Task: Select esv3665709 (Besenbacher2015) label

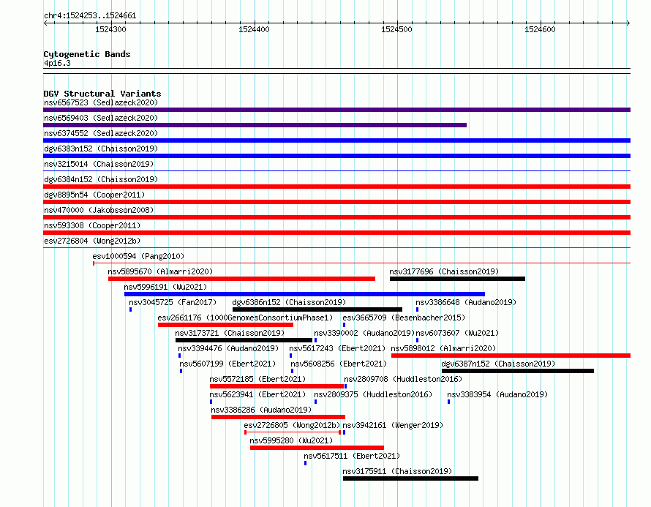Action: [404, 318]
